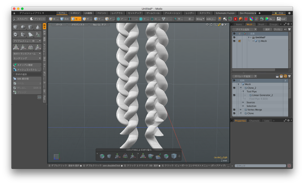Click the filter funnel icon in items panel
The width and height of the screenshot is (304, 185).
click(289, 29)
